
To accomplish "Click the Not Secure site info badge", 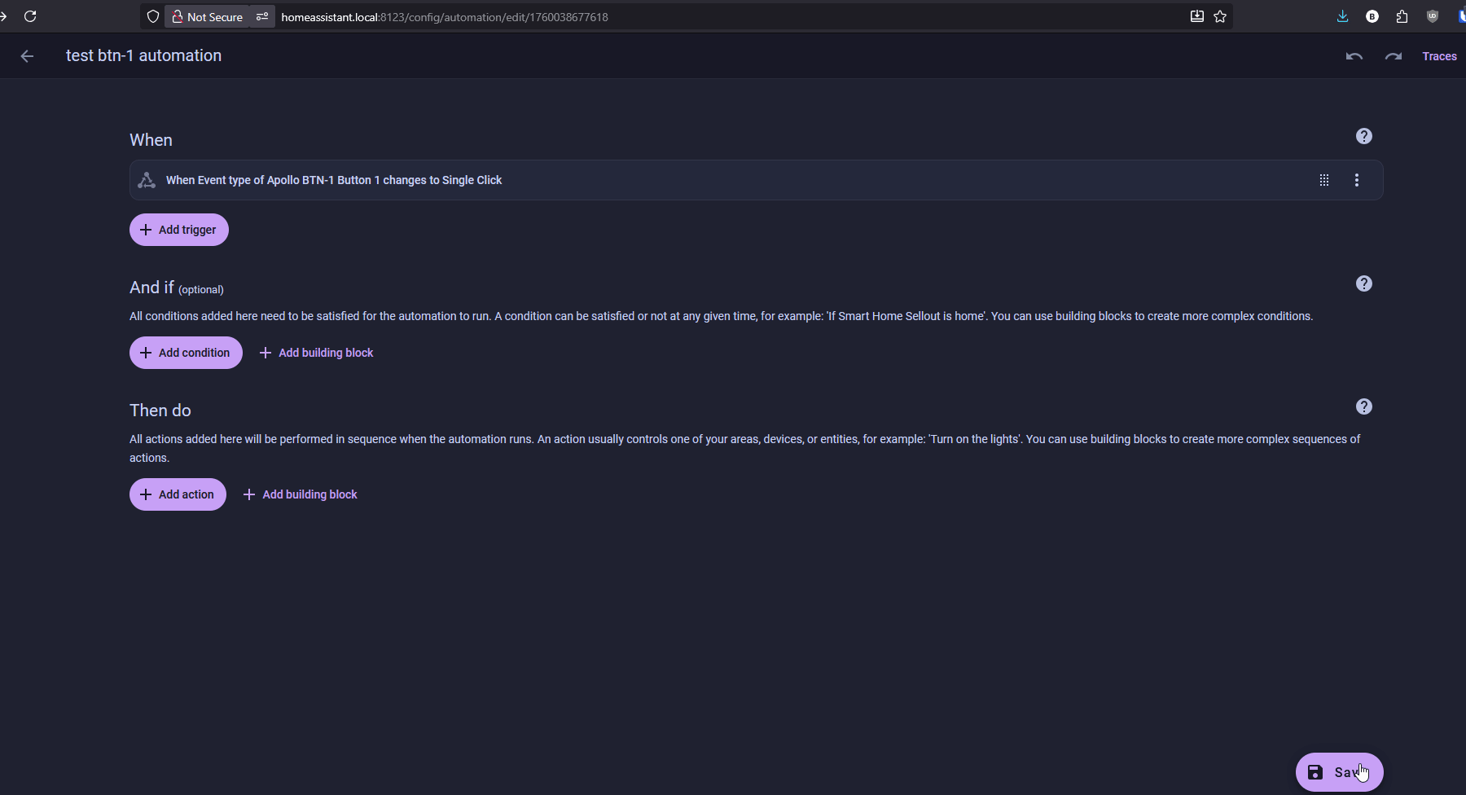I will click(x=208, y=17).
